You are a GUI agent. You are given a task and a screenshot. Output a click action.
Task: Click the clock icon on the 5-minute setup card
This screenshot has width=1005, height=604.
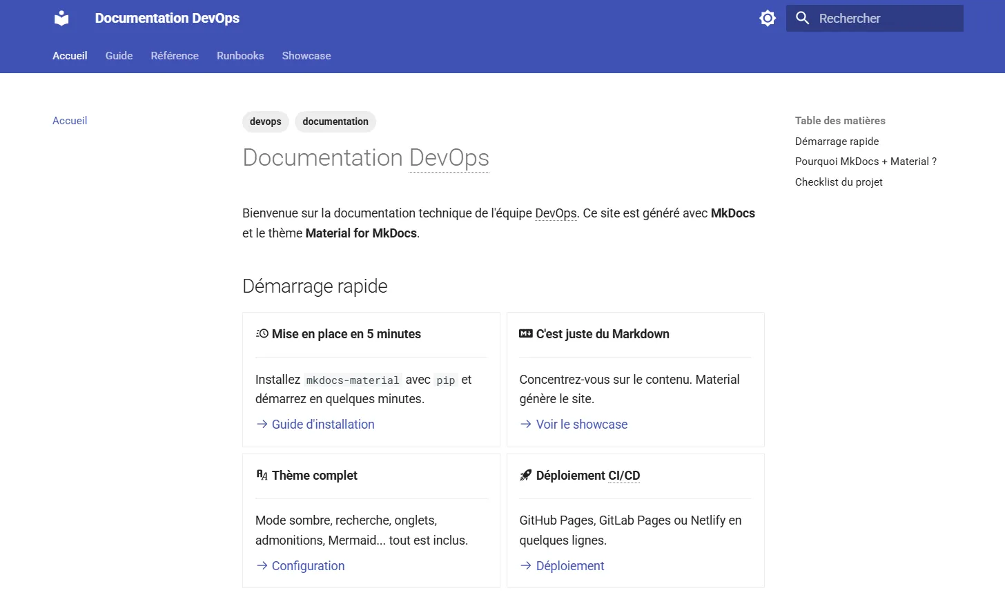click(x=262, y=333)
